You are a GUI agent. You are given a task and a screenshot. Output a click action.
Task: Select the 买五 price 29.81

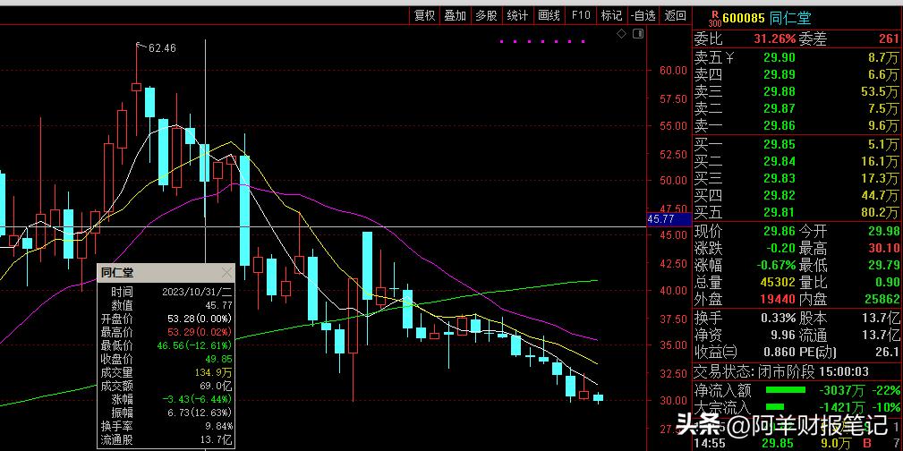[779, 213]
